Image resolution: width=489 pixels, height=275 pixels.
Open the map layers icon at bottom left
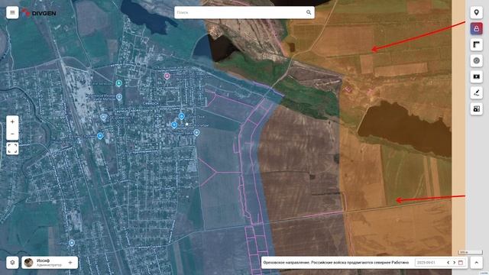[x=12, y=263]
